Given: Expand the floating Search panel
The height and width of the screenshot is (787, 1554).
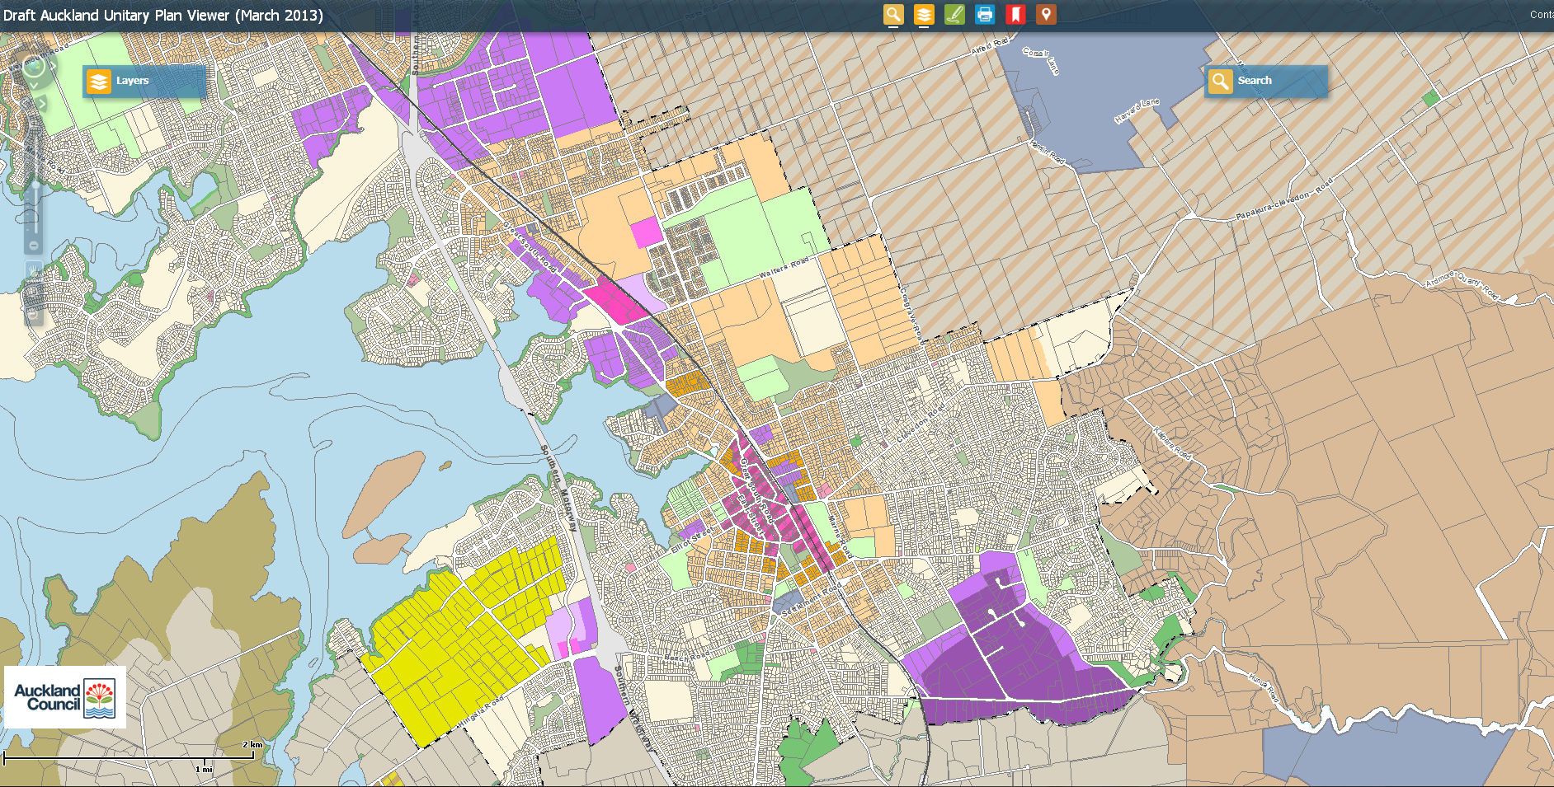Looking at the screenshot, I should click(1265, 81).
